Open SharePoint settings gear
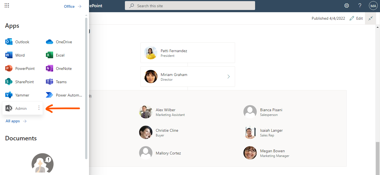 pos(346,6)
